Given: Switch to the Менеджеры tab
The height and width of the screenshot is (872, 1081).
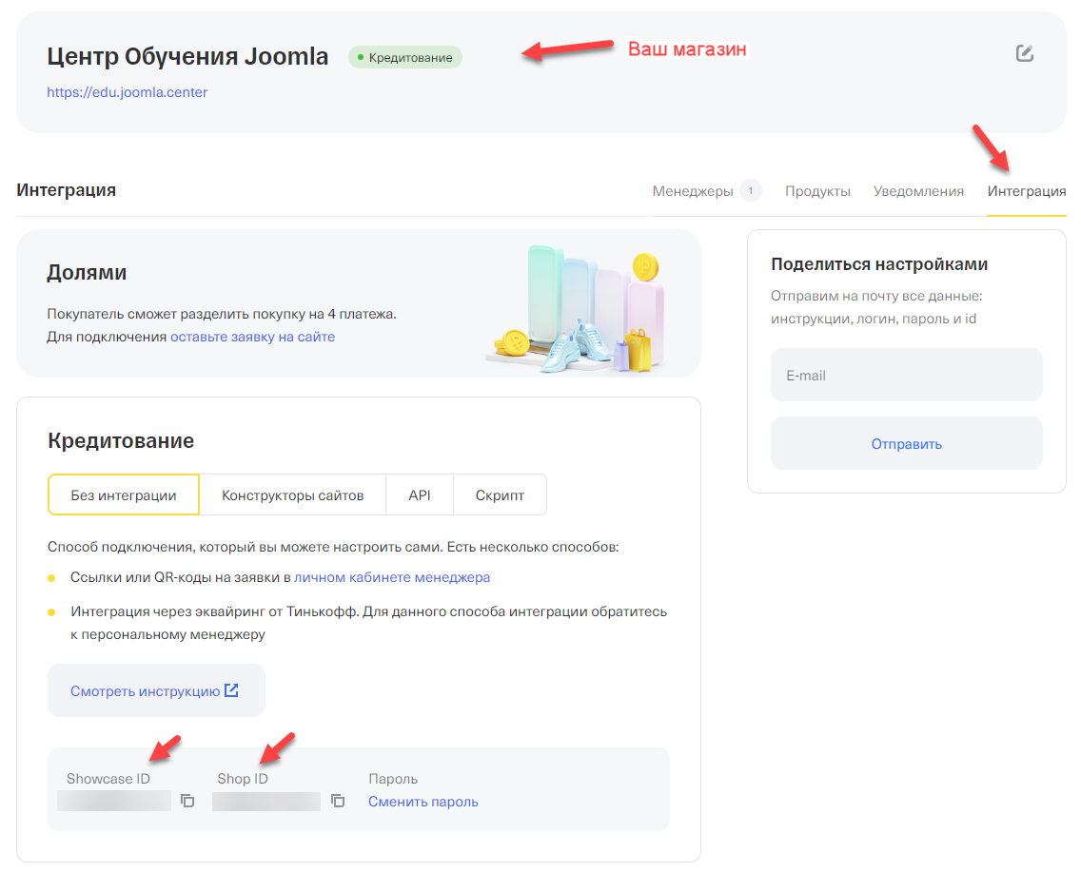Looking at the screenshot, I should tap(693, 191).
